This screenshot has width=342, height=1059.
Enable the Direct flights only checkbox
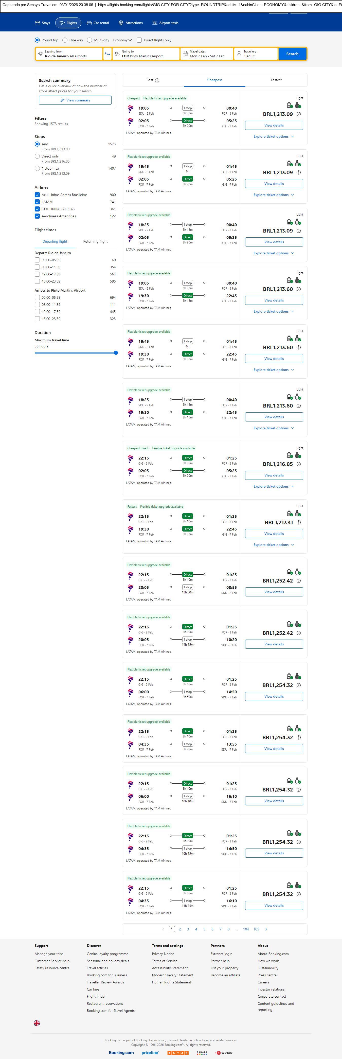coord(139,40)
